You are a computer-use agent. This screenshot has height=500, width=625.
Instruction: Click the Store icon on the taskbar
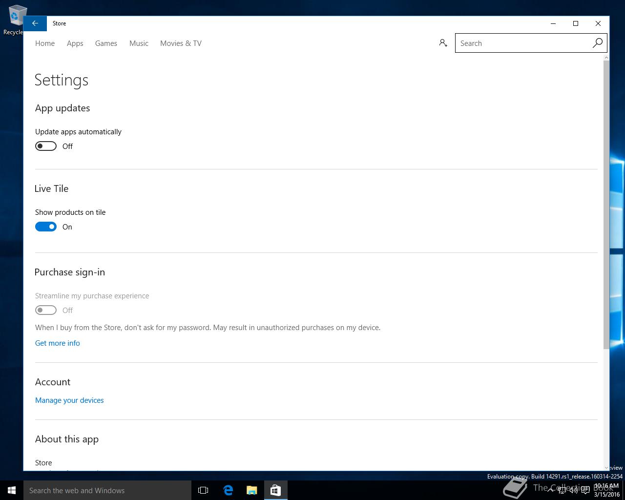coord(275,490)
